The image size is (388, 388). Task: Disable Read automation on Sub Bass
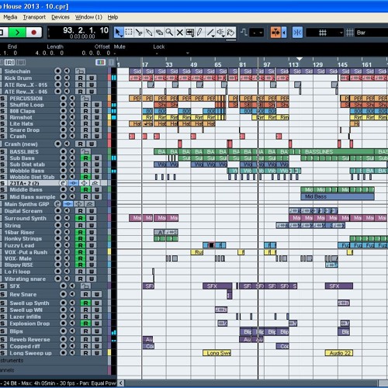click(x=85, y=158)
